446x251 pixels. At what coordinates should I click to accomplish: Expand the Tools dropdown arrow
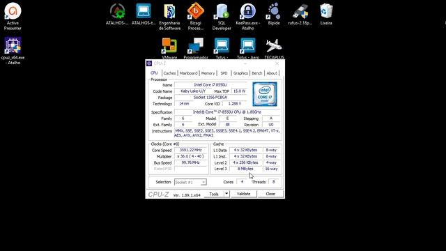tap(226, 194)
